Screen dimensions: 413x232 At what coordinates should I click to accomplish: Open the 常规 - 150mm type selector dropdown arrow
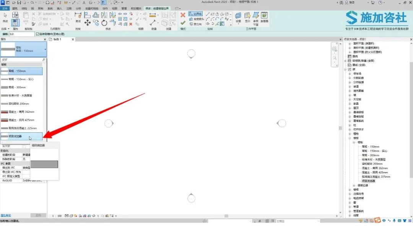(45, 49)
